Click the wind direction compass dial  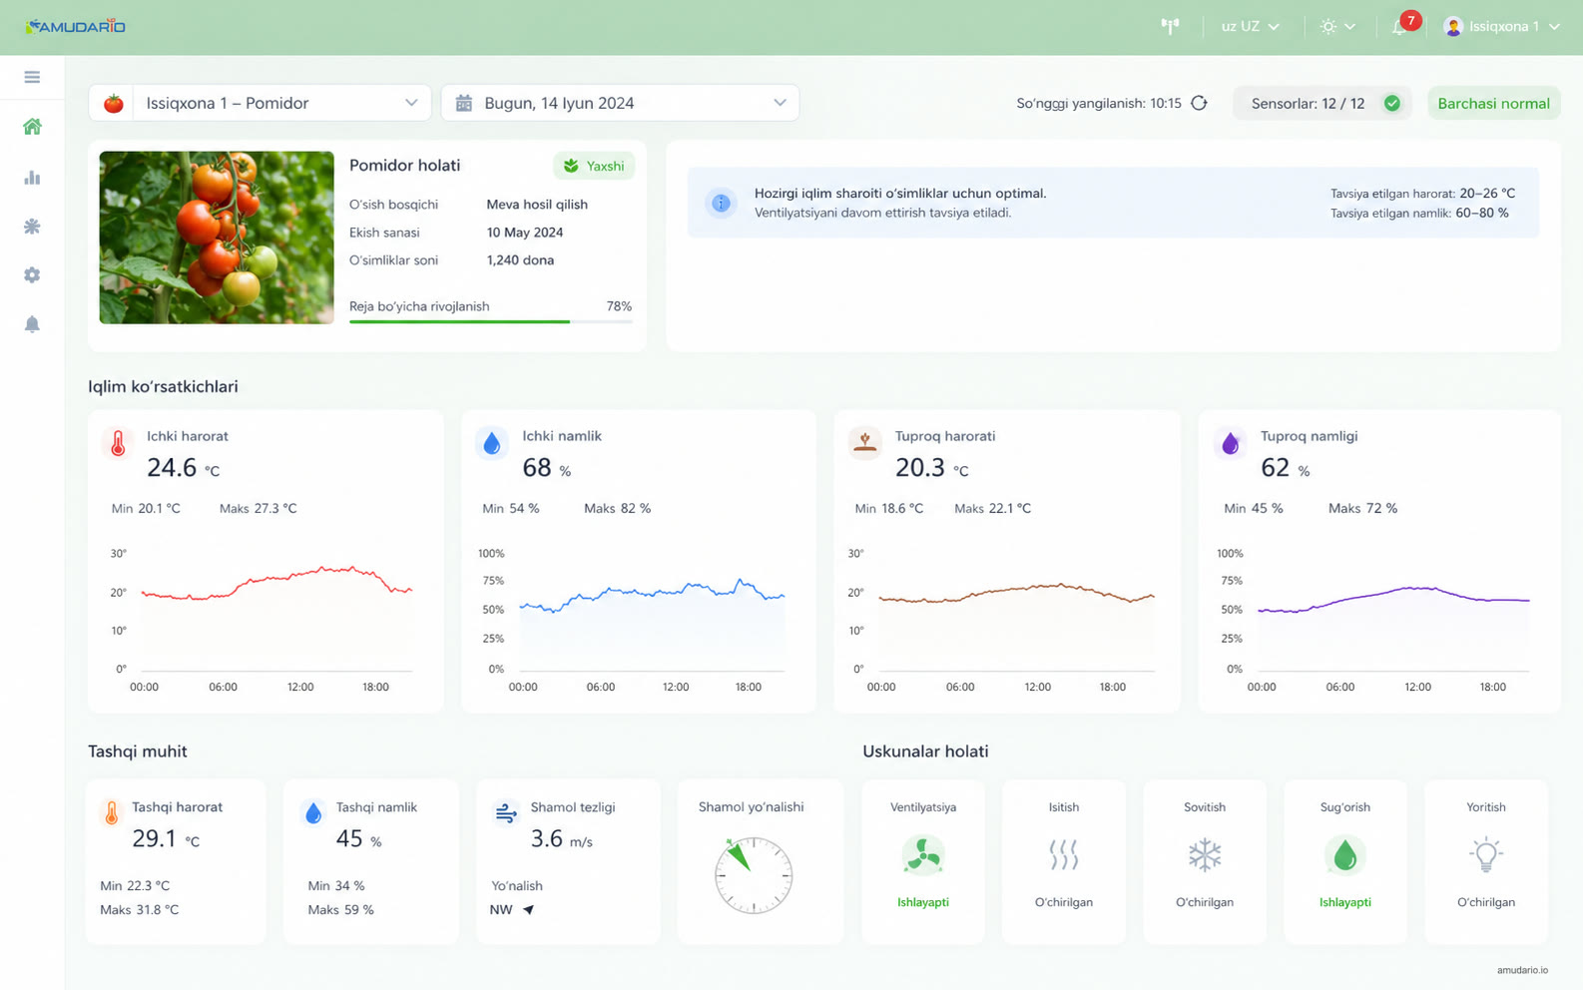[754, 875]
